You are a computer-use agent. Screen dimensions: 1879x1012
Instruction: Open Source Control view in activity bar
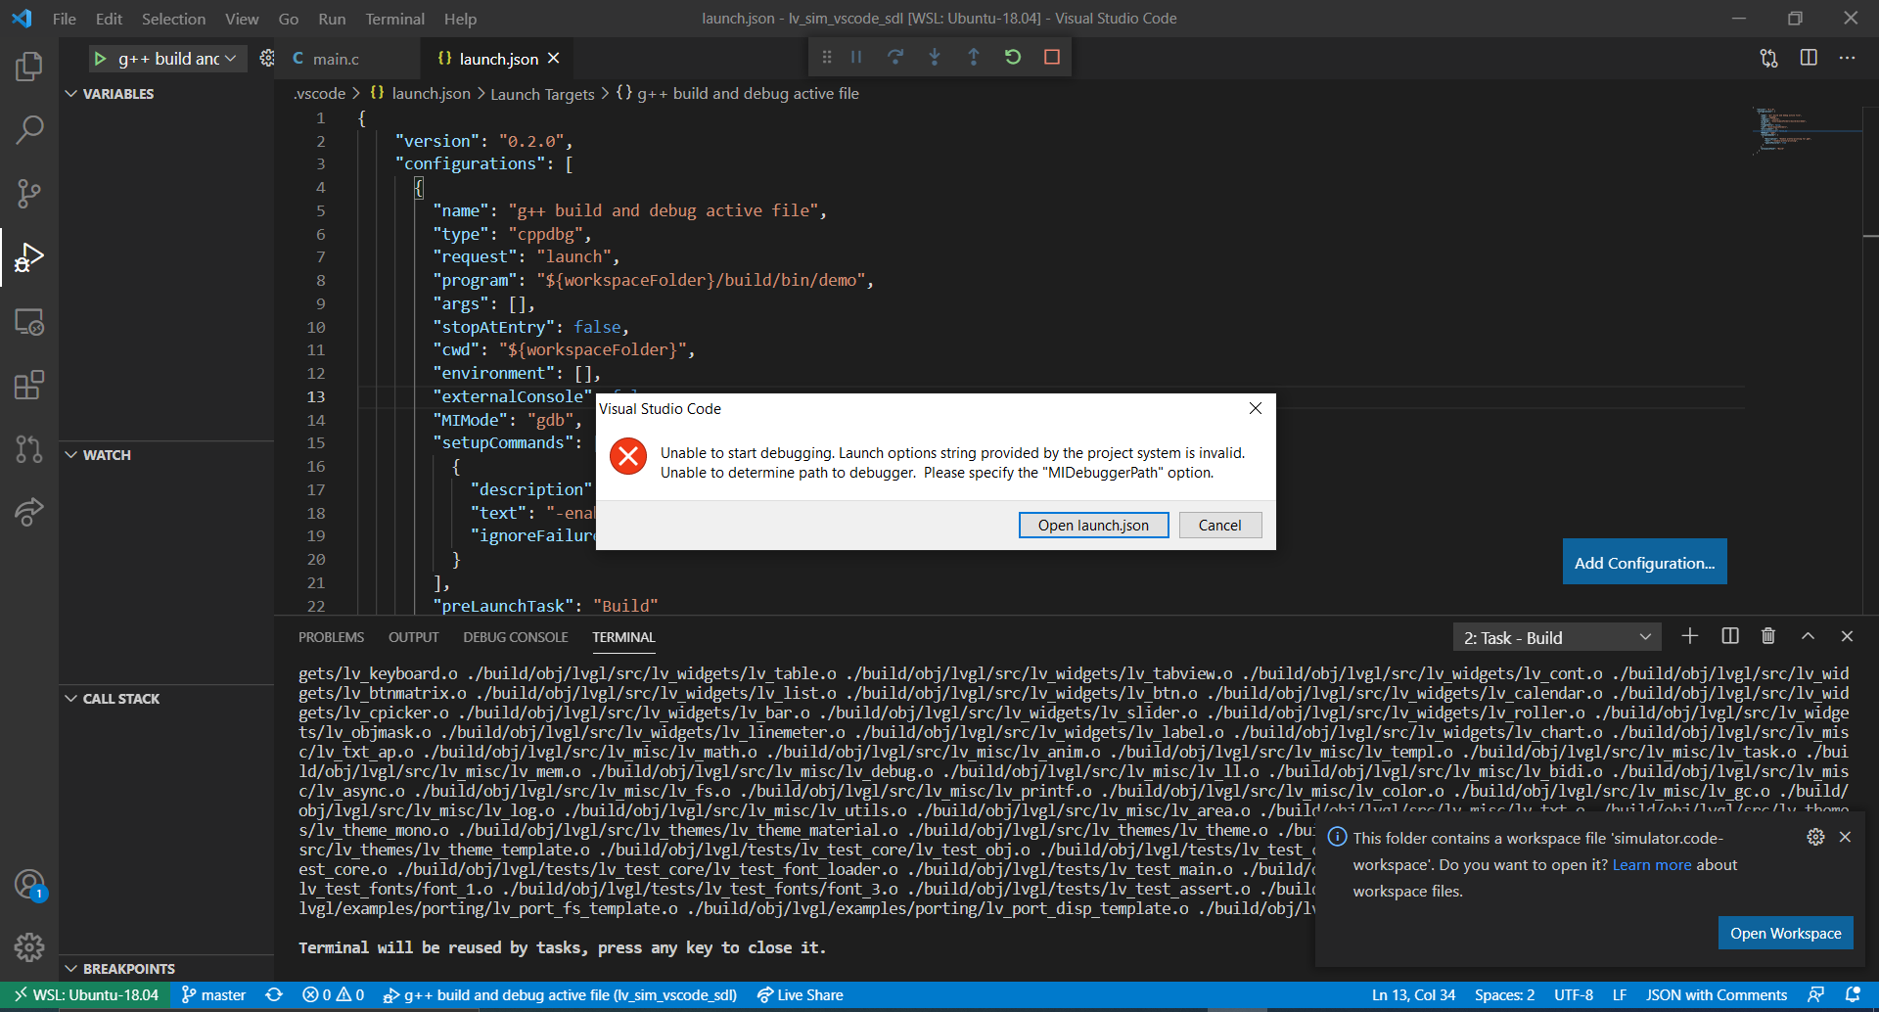coord(29,194)
